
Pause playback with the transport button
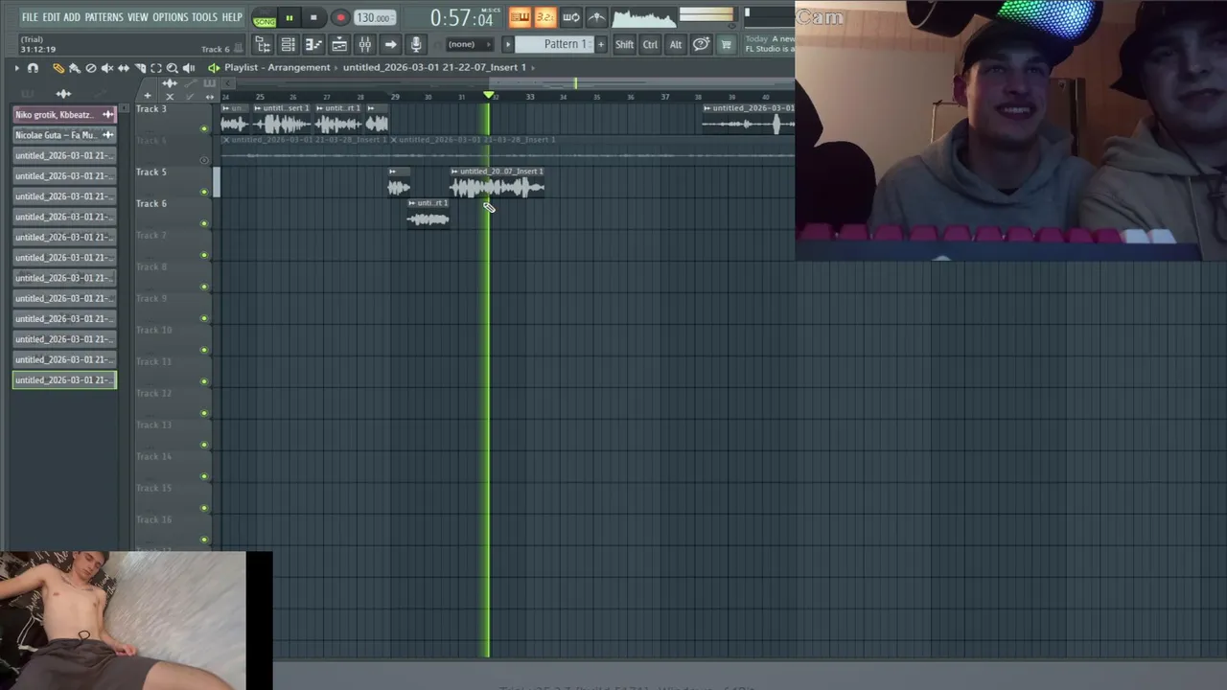click(289, 17)
